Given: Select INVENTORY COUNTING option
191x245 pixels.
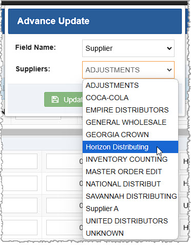Looking at the screenshot, I should tap(130, 159).
